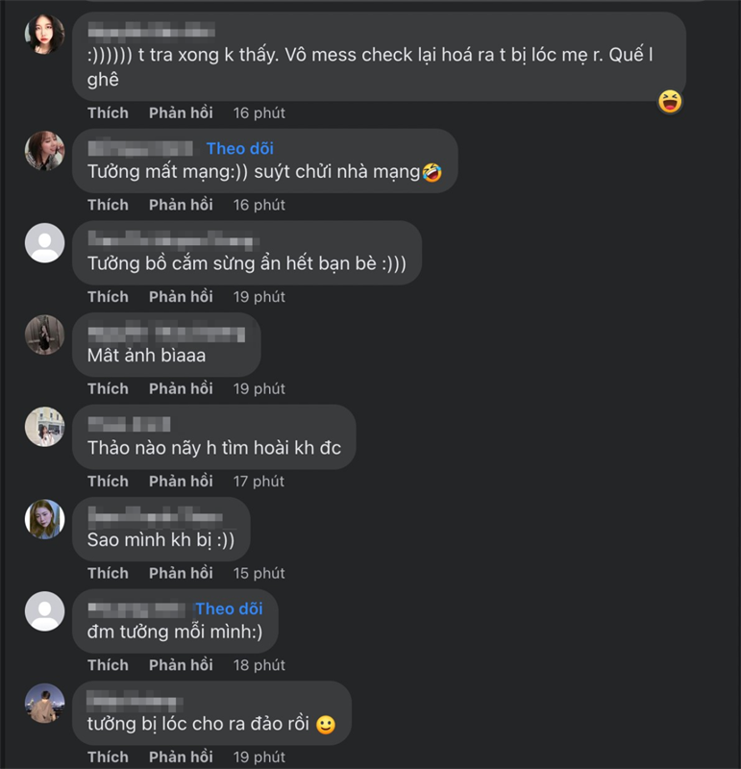Open profile picture next to "Mất ảnh bìaaa"

(44, 335)
